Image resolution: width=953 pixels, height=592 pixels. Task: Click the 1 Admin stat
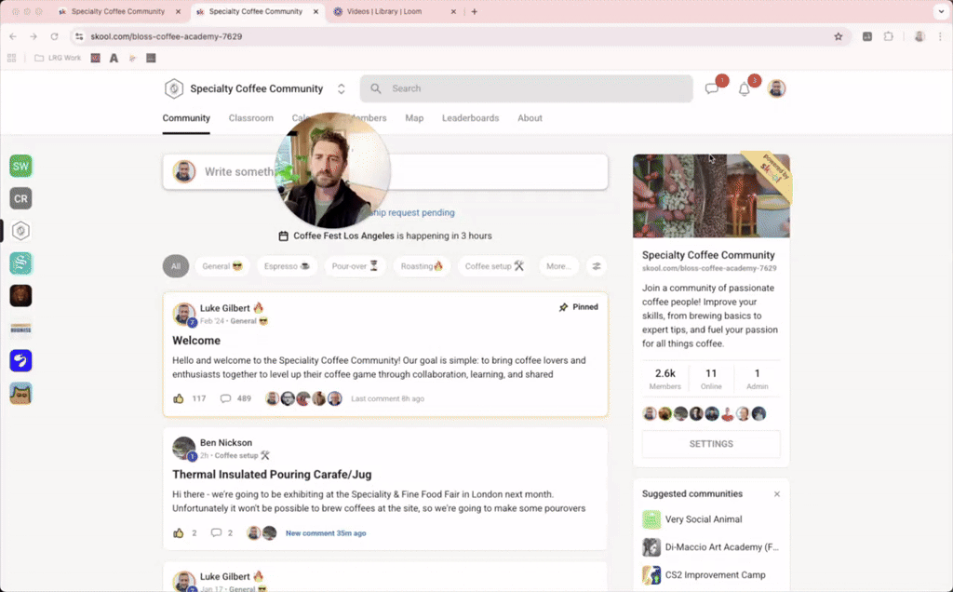(x=757, y=379)
